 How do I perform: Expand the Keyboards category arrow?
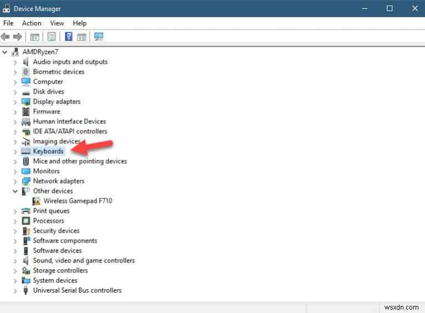coord(15,152)
